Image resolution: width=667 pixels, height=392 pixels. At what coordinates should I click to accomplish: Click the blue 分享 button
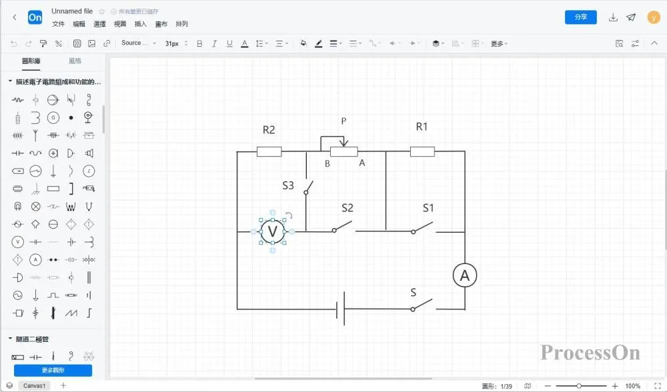[580, 17]
